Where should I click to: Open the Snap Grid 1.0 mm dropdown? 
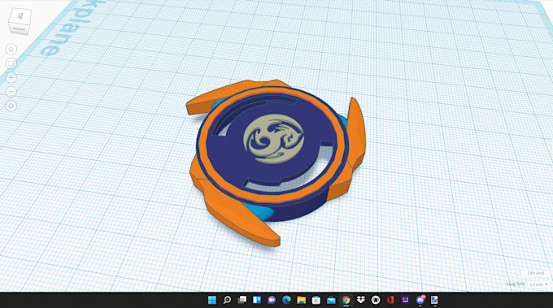tap(538, 284)
